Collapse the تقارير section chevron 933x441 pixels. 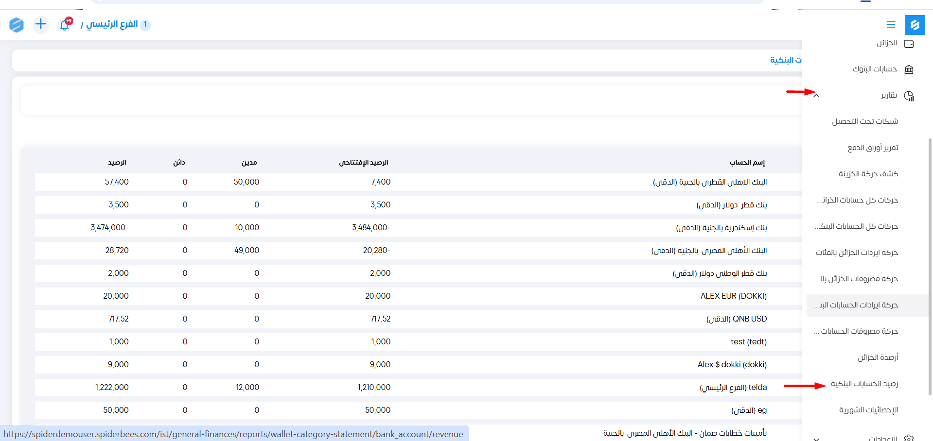816,96
